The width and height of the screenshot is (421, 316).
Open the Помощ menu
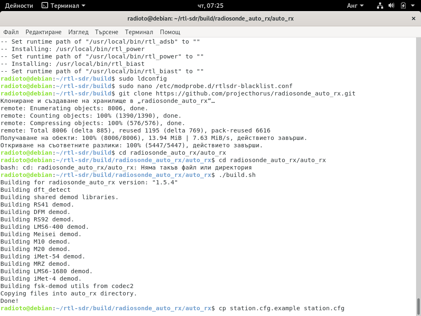170,32
